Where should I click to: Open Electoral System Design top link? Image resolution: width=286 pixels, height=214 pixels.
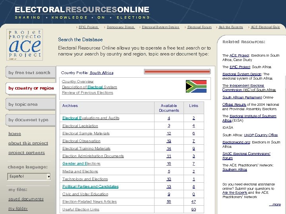click(160, 27)
